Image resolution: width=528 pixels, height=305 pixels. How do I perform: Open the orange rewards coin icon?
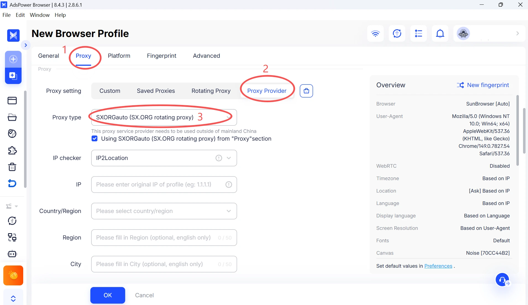point(13,275)
